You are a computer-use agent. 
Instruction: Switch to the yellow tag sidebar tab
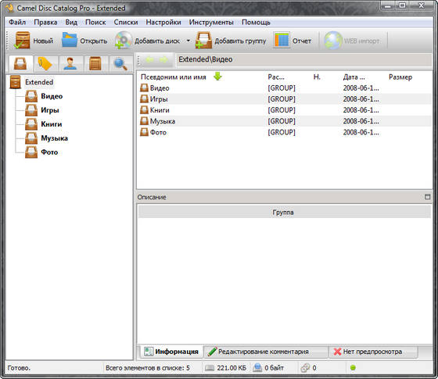click(x=45, y=63)
